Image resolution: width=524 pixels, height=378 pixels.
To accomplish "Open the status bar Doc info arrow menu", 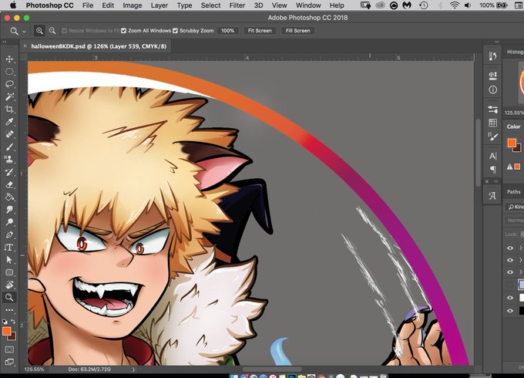I will click(133, 370).
